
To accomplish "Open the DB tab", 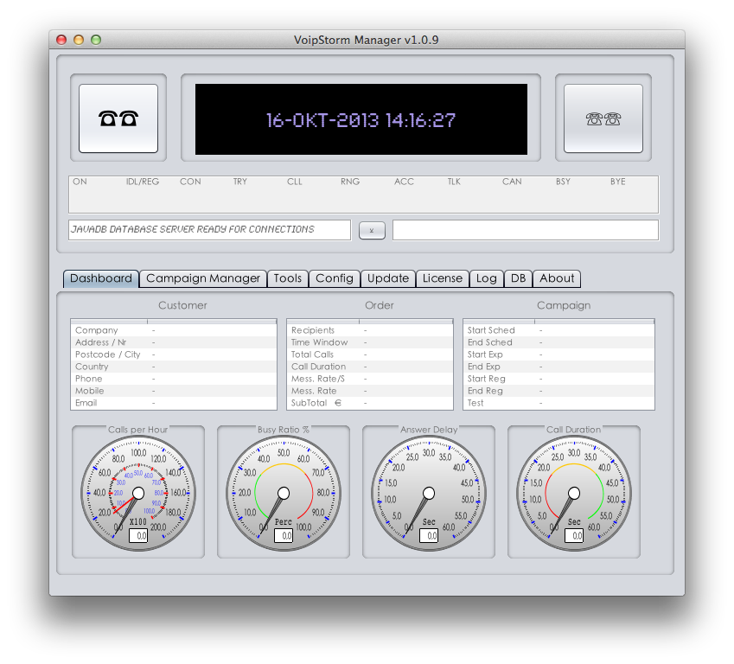I will (518, 278).
